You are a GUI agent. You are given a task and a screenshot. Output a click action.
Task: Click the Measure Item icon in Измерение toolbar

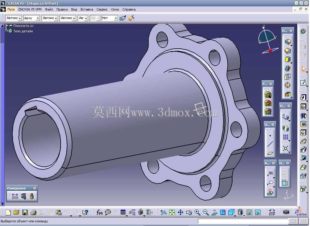click(24, 196)
